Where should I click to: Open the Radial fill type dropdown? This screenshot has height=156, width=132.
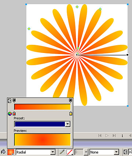pyautogui.click(x=36, y=152)
